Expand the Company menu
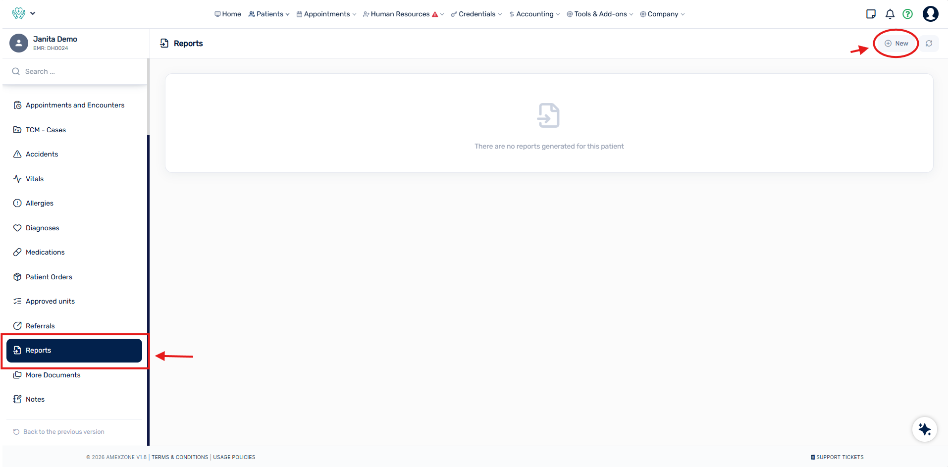Viewport: 948px width, 467px height. (662, 14)
